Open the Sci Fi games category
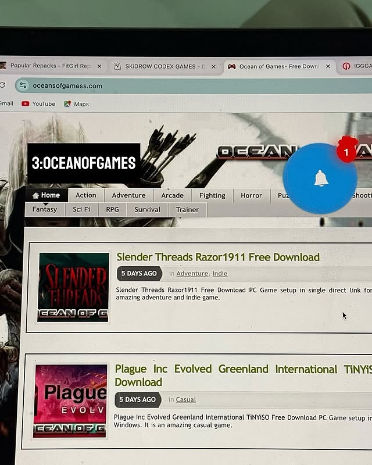 coord(81,210)
